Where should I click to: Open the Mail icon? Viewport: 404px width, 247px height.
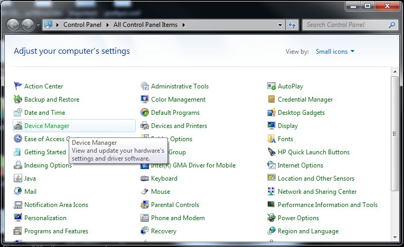[x=18, y=191]
